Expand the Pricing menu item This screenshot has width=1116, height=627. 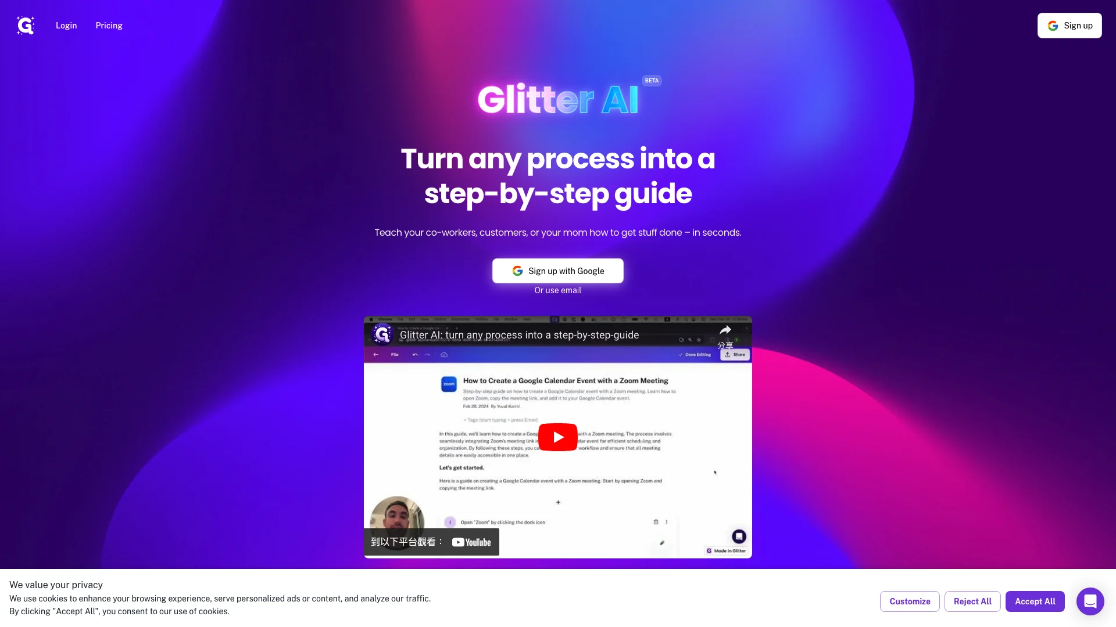coord(109,26)
